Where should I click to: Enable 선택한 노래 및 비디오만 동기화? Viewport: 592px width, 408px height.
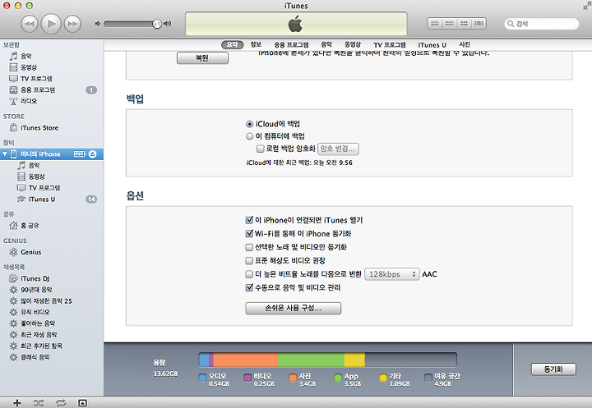[x=249, y=247]
